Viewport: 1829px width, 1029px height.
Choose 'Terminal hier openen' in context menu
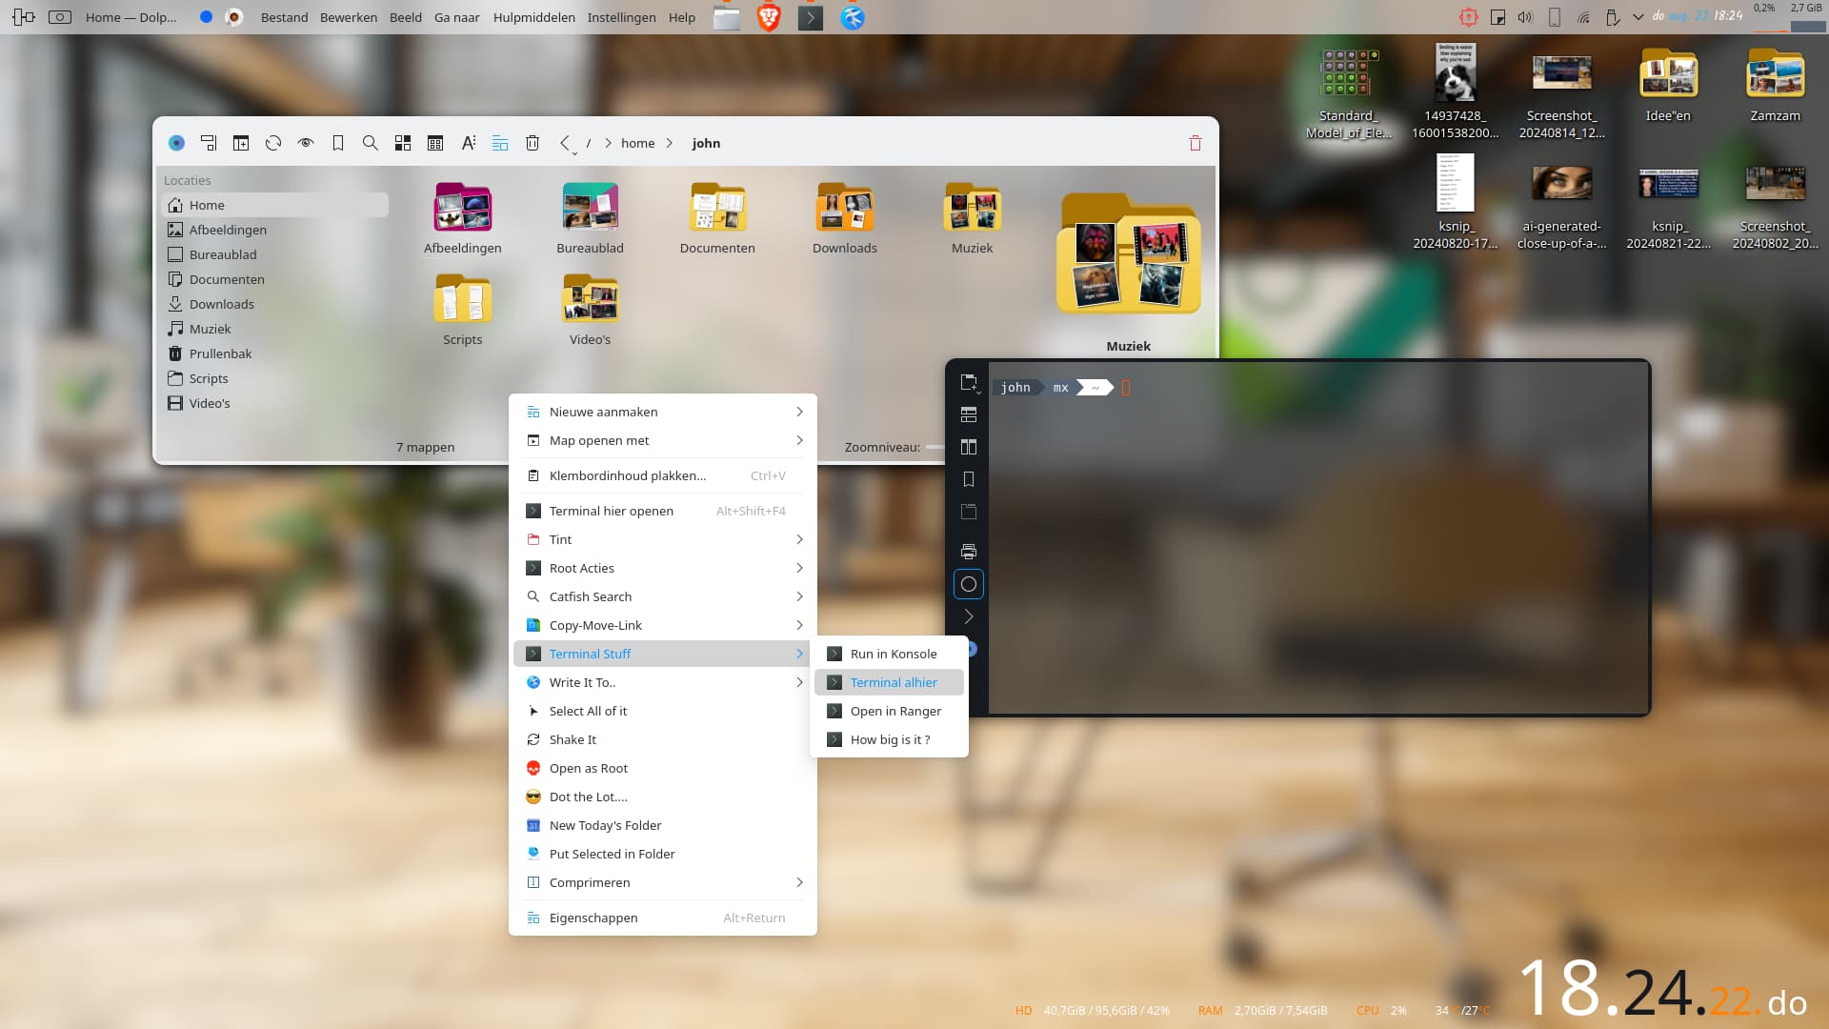pyautogui.click(x=663, y=511)
